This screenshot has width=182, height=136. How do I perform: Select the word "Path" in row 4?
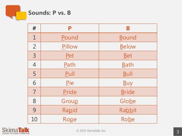coord(70,65)
